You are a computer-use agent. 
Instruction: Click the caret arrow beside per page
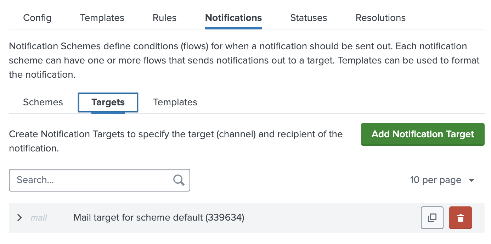(x=472, y=180)
